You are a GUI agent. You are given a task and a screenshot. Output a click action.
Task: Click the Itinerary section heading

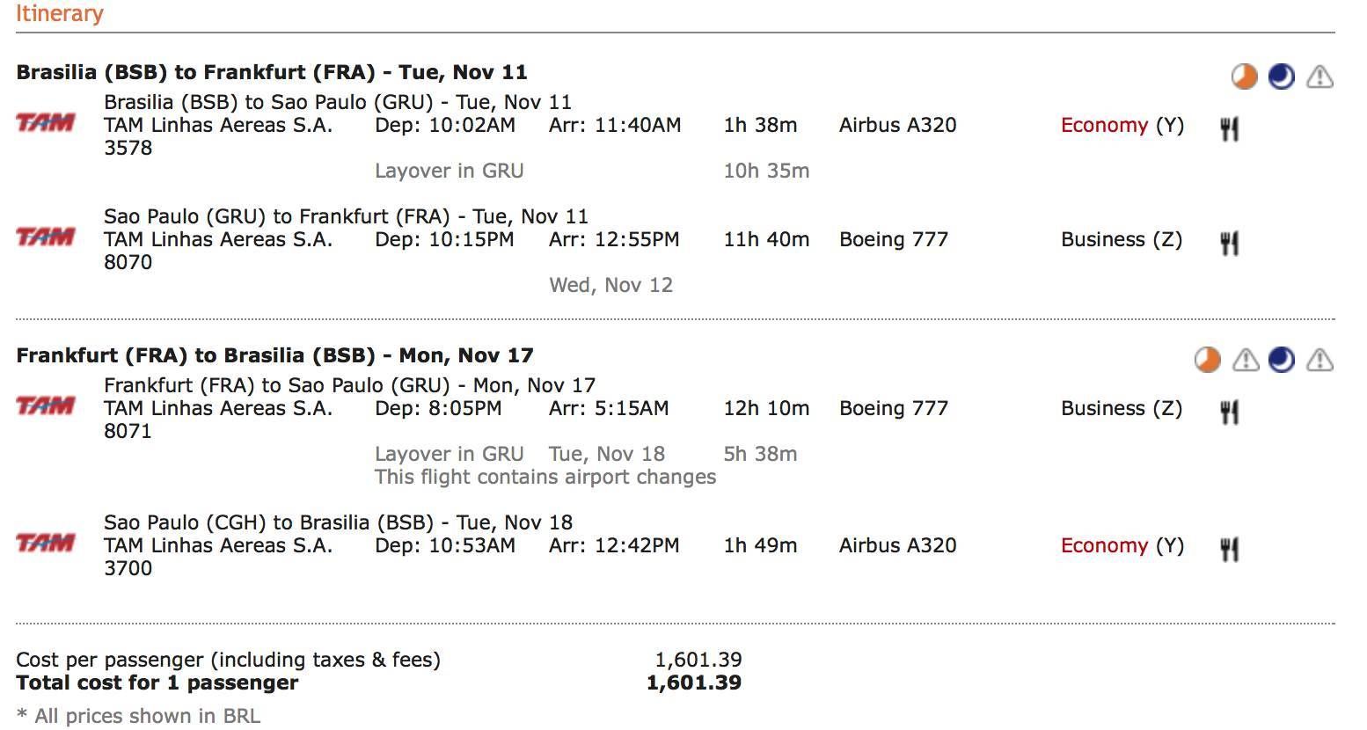[x=60, y=14]
